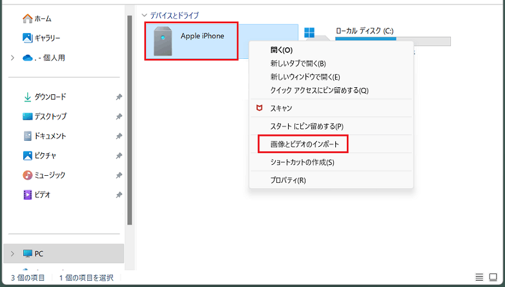Switch to large icons view button
The width and height of the screenshot is (505, 287).
coord(493,277)
